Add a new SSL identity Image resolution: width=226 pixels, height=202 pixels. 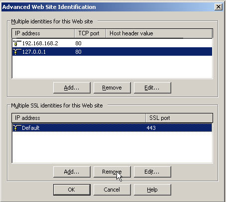pyautogui.click(x=72, y=172)
